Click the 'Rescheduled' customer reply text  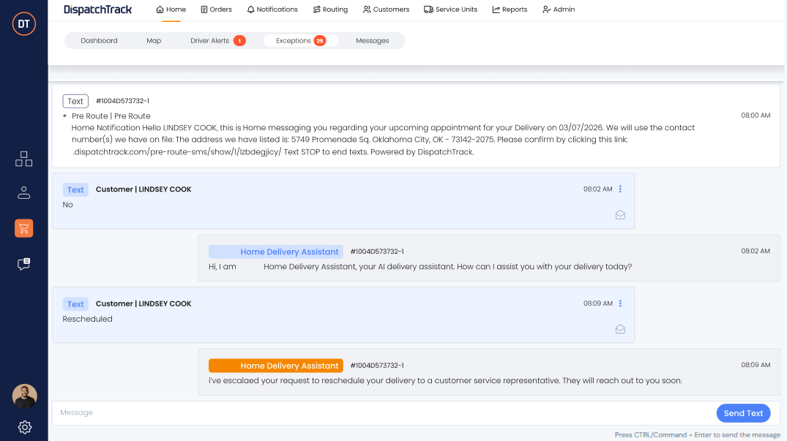click(x=87, y=319)
